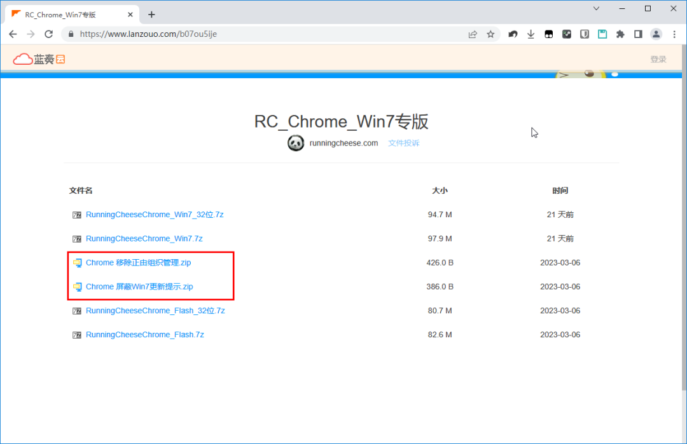Viewport: 687px width, 444px height.
Task: Click the 时间 column header
Action: point(560,191)
